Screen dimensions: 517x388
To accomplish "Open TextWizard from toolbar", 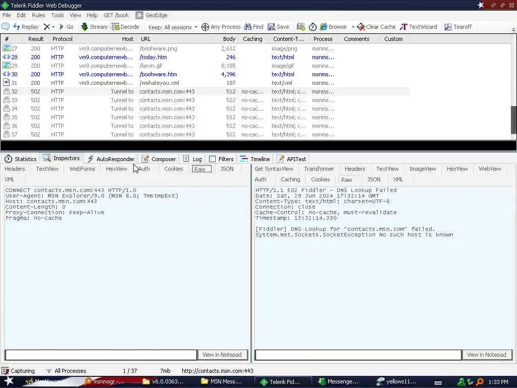I will point(419,27).
